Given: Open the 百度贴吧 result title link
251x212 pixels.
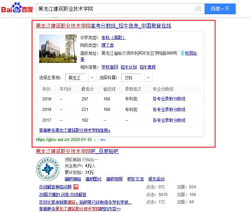Looking at the screenshot, I should coord(77,151).
